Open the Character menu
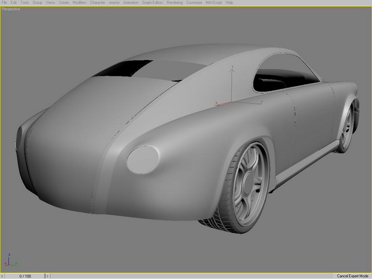 click(98, 2)
